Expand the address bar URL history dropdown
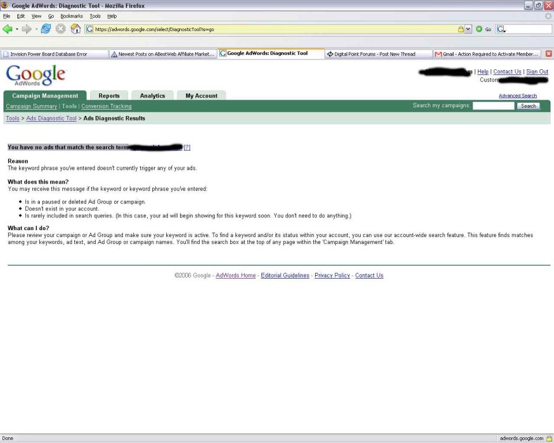The image size is (554, 443). coord(468,29)
